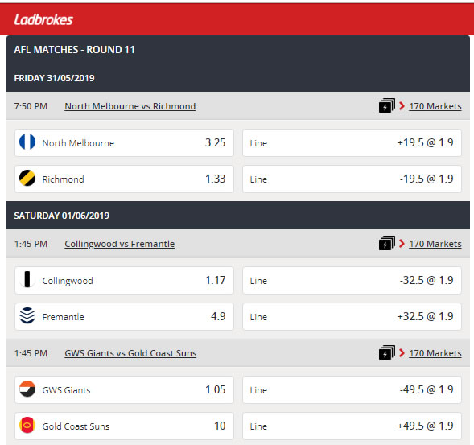Click the 7:50 PM match time
The width and height of the screenshot is (474, 445).
[x=31, y=106]
